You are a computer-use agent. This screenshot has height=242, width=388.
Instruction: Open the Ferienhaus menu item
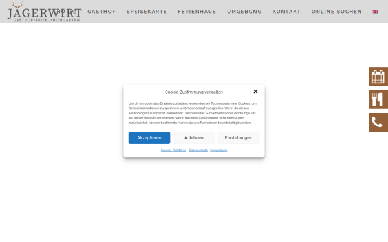(x=197, y=12)
